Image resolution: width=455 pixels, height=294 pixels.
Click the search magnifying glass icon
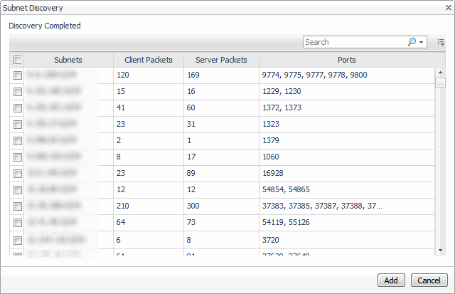[412, 42]
